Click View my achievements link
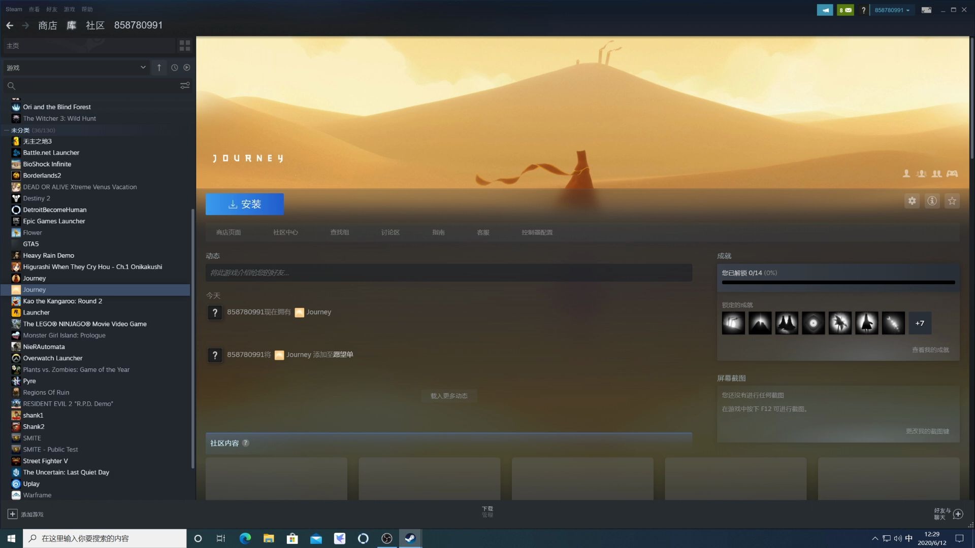Viewport: 975px width, 548px height. pos(930,350)
